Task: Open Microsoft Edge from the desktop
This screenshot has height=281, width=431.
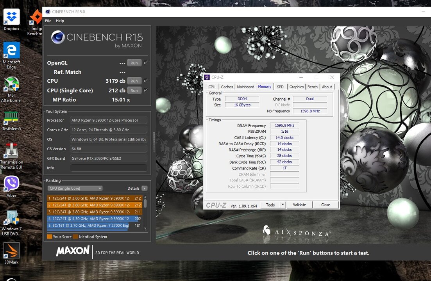Action: (11, 55)
